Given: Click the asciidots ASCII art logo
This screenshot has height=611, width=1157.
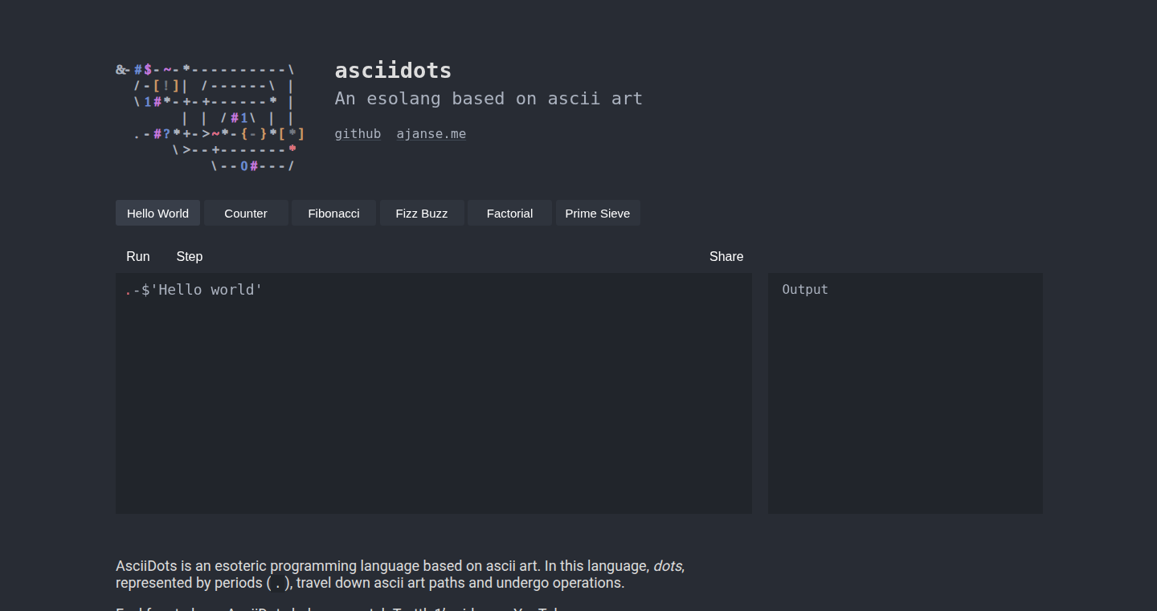Looking at the screenshot, I should [211, 118].
